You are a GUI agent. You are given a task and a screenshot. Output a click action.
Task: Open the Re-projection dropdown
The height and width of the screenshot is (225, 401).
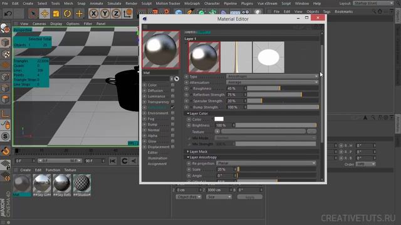click(x=266, y=163)
